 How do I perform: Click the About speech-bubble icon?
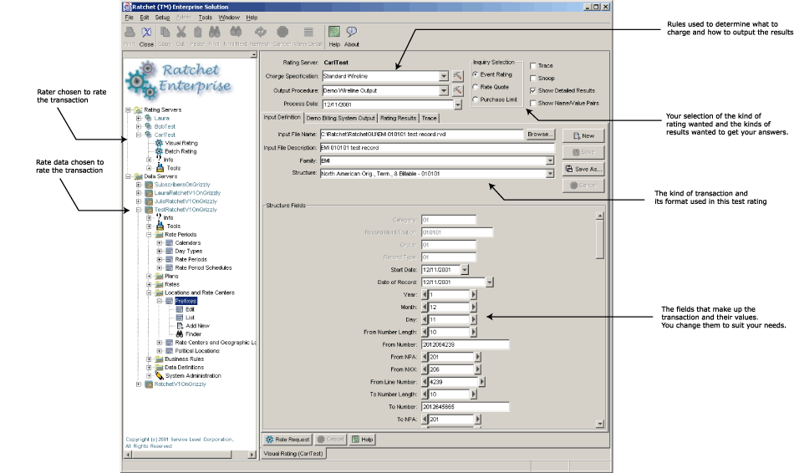[351, 33]
